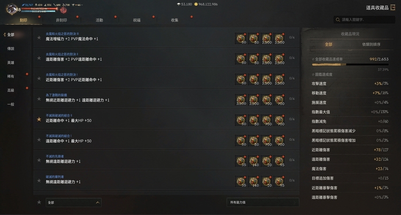Screen dimensions: 401x215
Task: Select the 傳說 category in the sidebar
Action: coord(11,49)
